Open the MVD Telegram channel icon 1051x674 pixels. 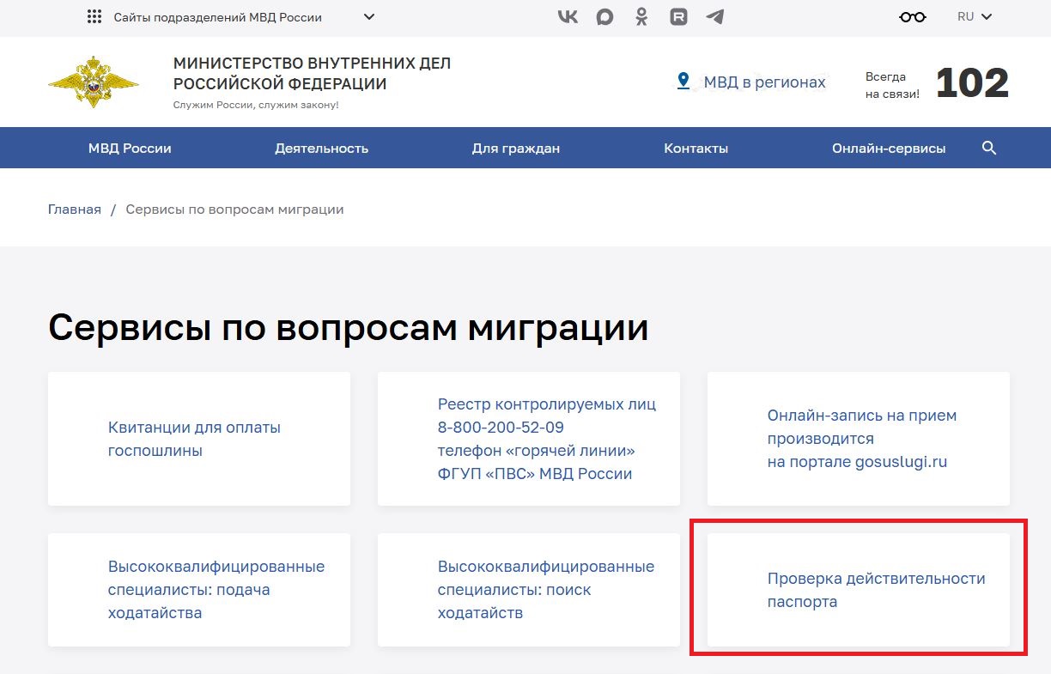pyautogui.click(x=715, y=16)
